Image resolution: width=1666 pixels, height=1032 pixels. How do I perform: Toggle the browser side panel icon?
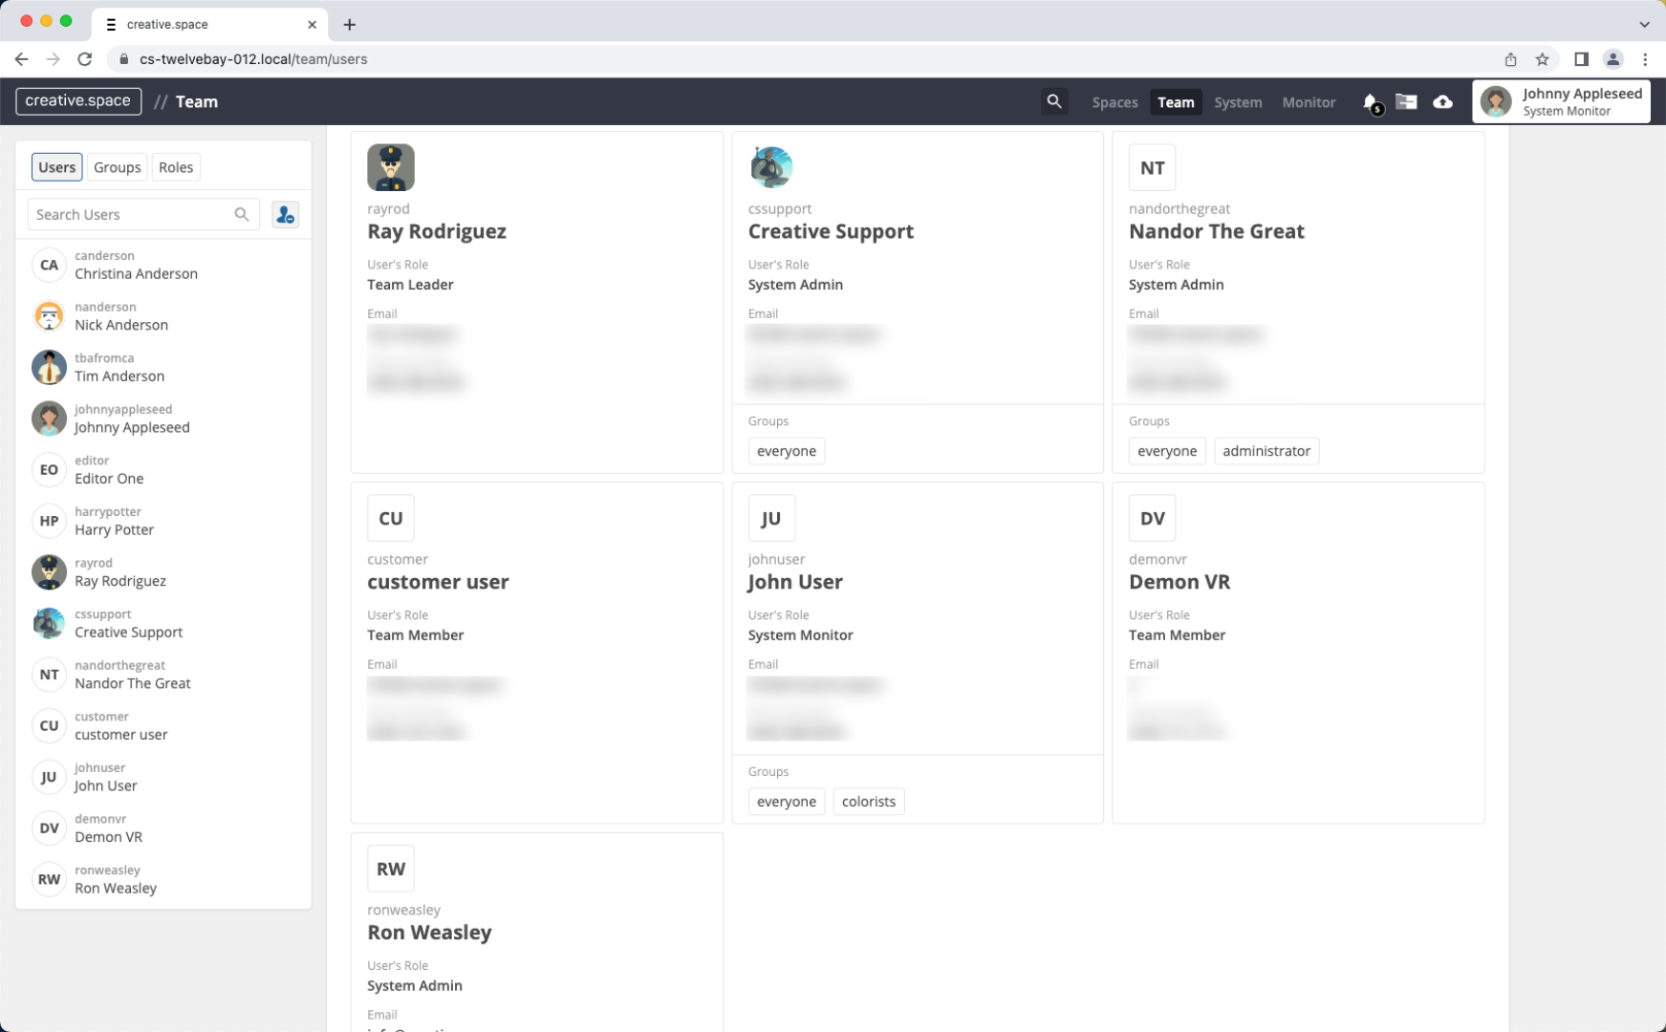(1581, 59)
